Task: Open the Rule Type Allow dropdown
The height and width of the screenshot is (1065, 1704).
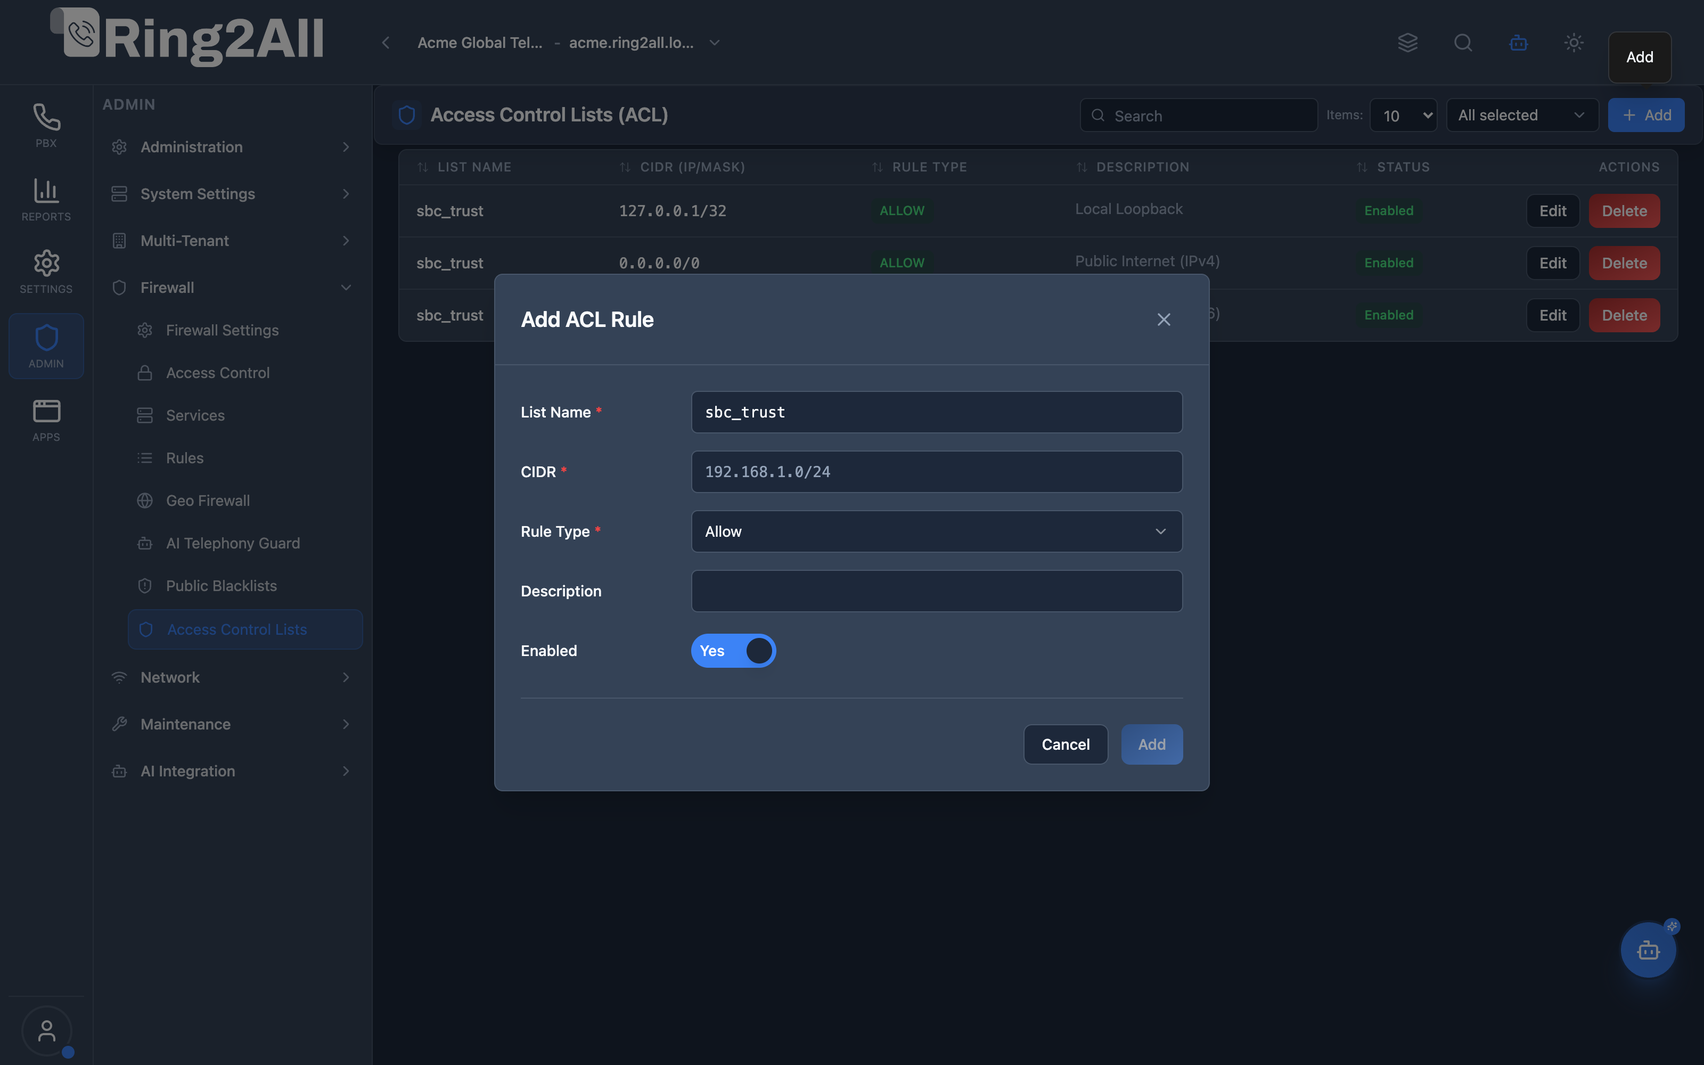Action: pos(937,531)
